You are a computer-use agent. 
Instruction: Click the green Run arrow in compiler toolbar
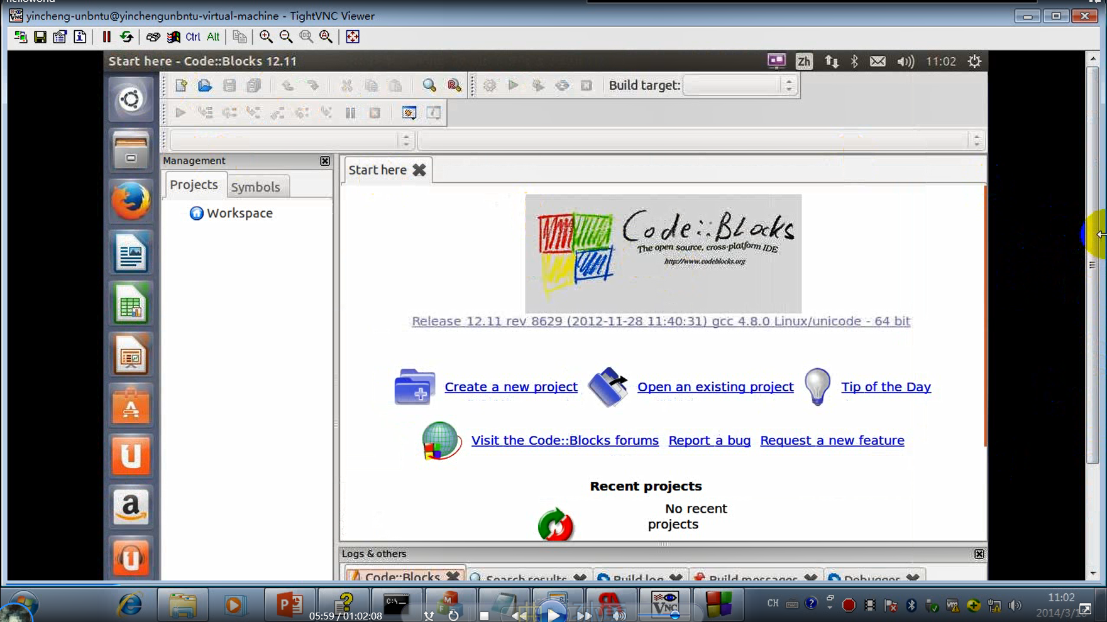pyautogui.click(x=514, y=85)
